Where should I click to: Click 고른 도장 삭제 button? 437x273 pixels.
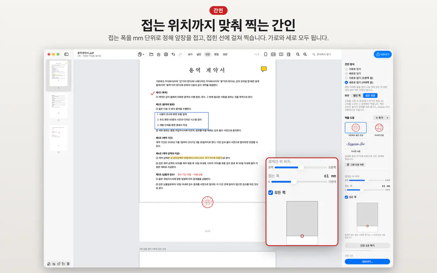coord(355,165)
